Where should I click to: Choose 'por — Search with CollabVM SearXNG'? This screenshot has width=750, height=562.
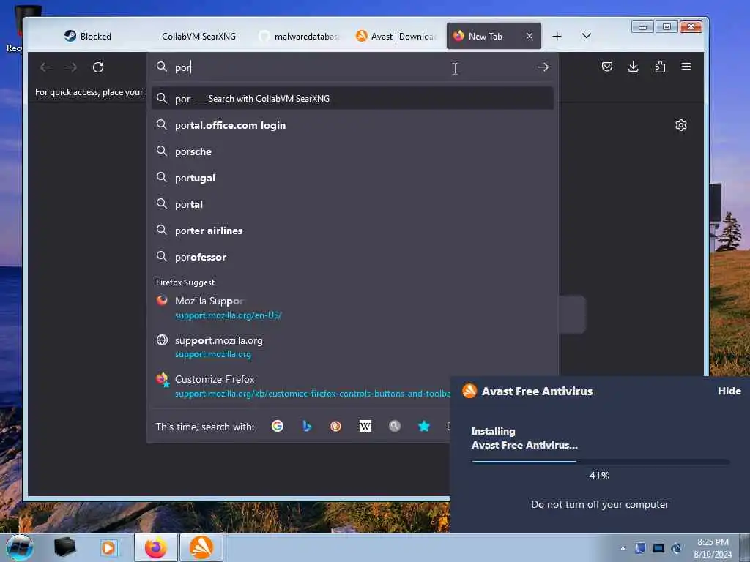[352, 99]
